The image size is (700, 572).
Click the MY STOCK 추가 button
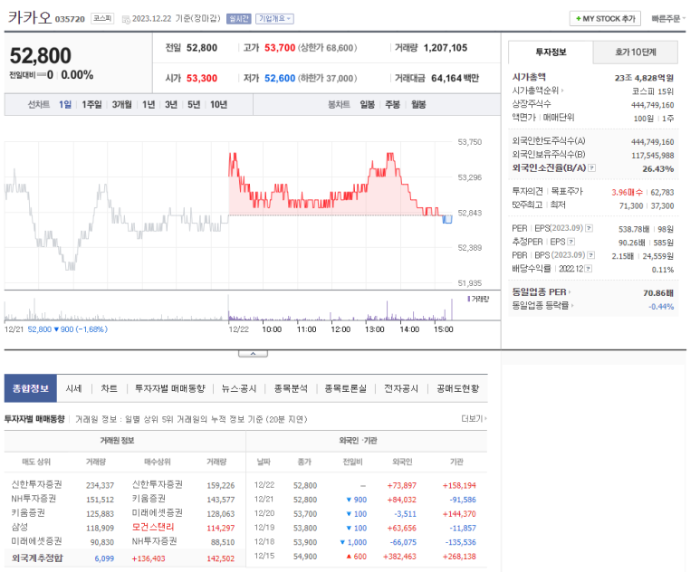(x=605, y=19)
